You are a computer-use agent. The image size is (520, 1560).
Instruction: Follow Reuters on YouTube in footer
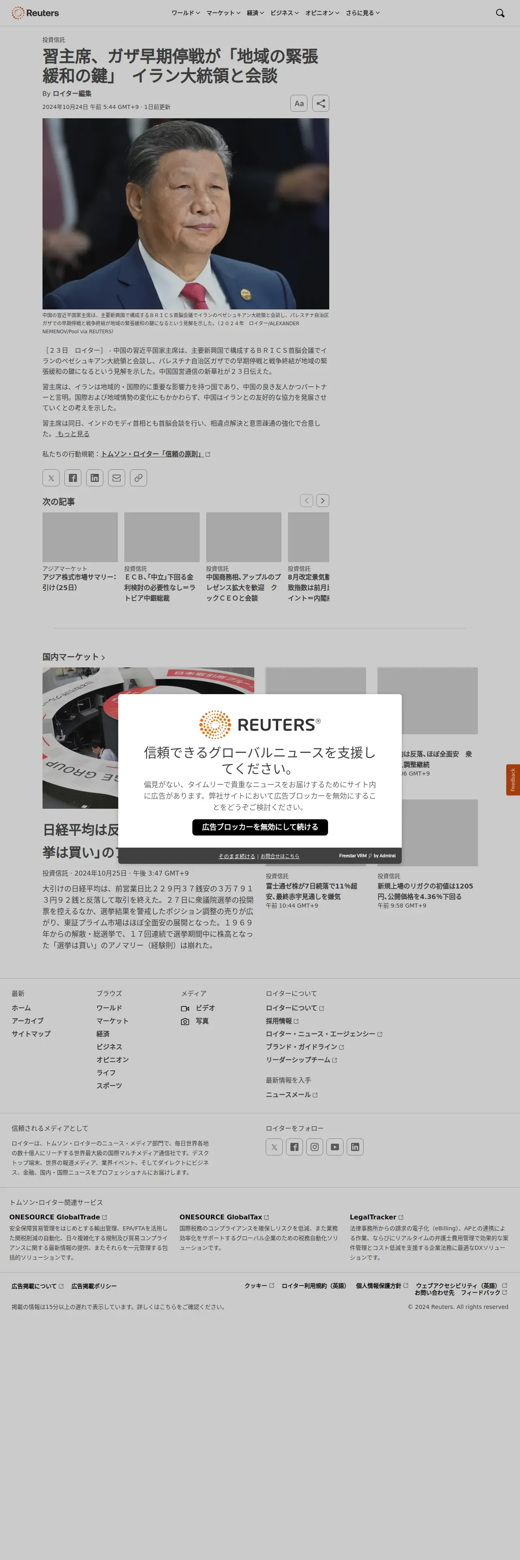(x=335, y=1147)
